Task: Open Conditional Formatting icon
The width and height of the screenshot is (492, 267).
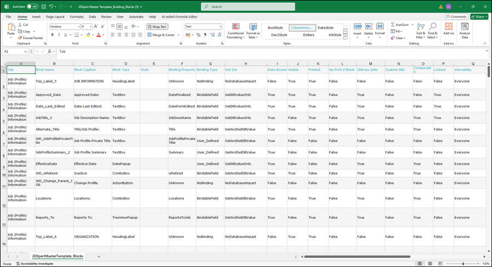Action: [x=236, y=27]
